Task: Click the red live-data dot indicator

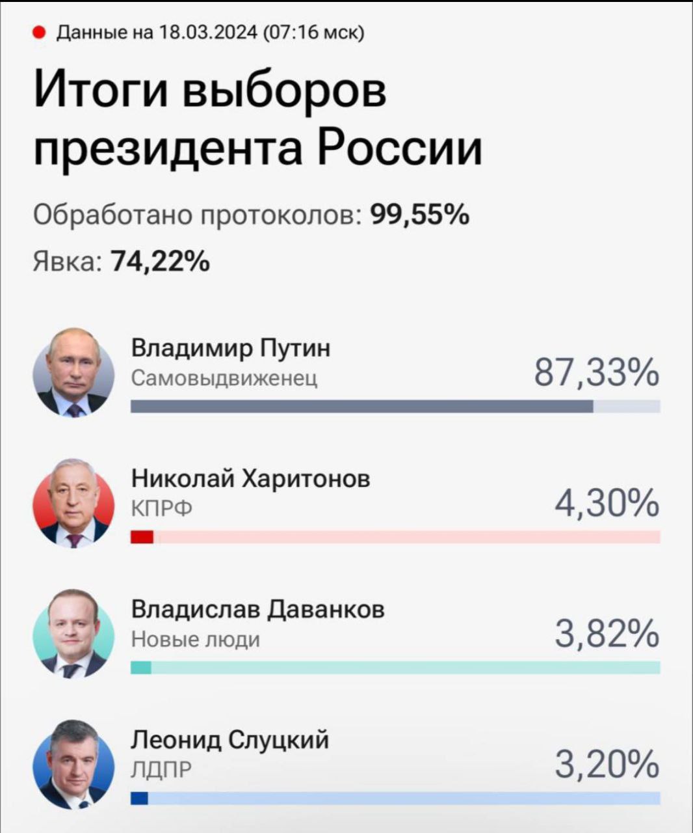Action: (38, 32)
